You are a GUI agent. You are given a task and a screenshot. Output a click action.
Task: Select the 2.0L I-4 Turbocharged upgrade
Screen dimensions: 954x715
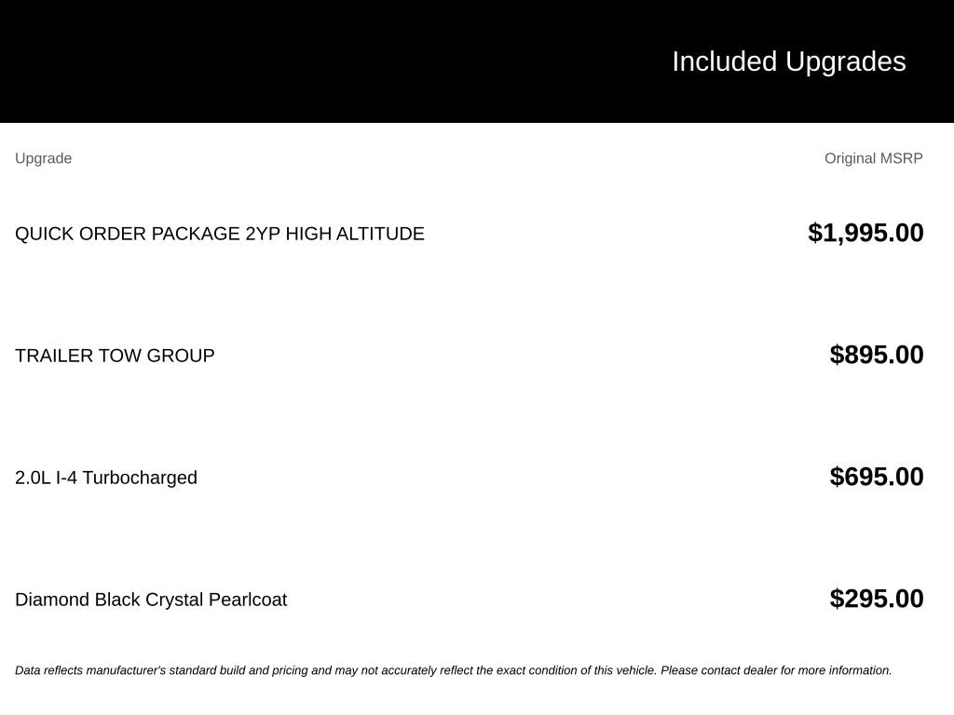pos(106,478)
